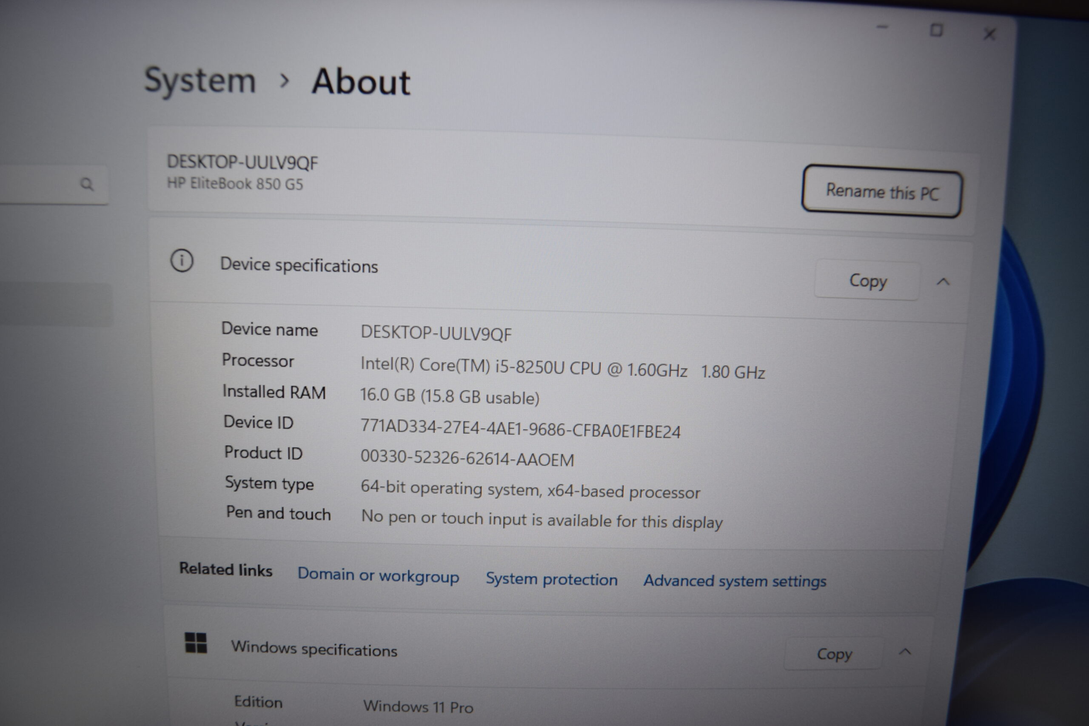Screen dimensions: 1089x726
Task: Open Advanced system settings link
Action: [x=735, y=581]
